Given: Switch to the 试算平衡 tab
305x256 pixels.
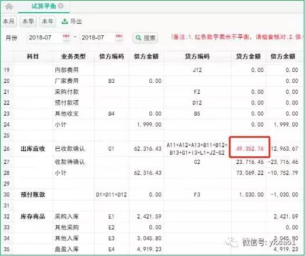Looking at the screenshot, I should point(44,6).
